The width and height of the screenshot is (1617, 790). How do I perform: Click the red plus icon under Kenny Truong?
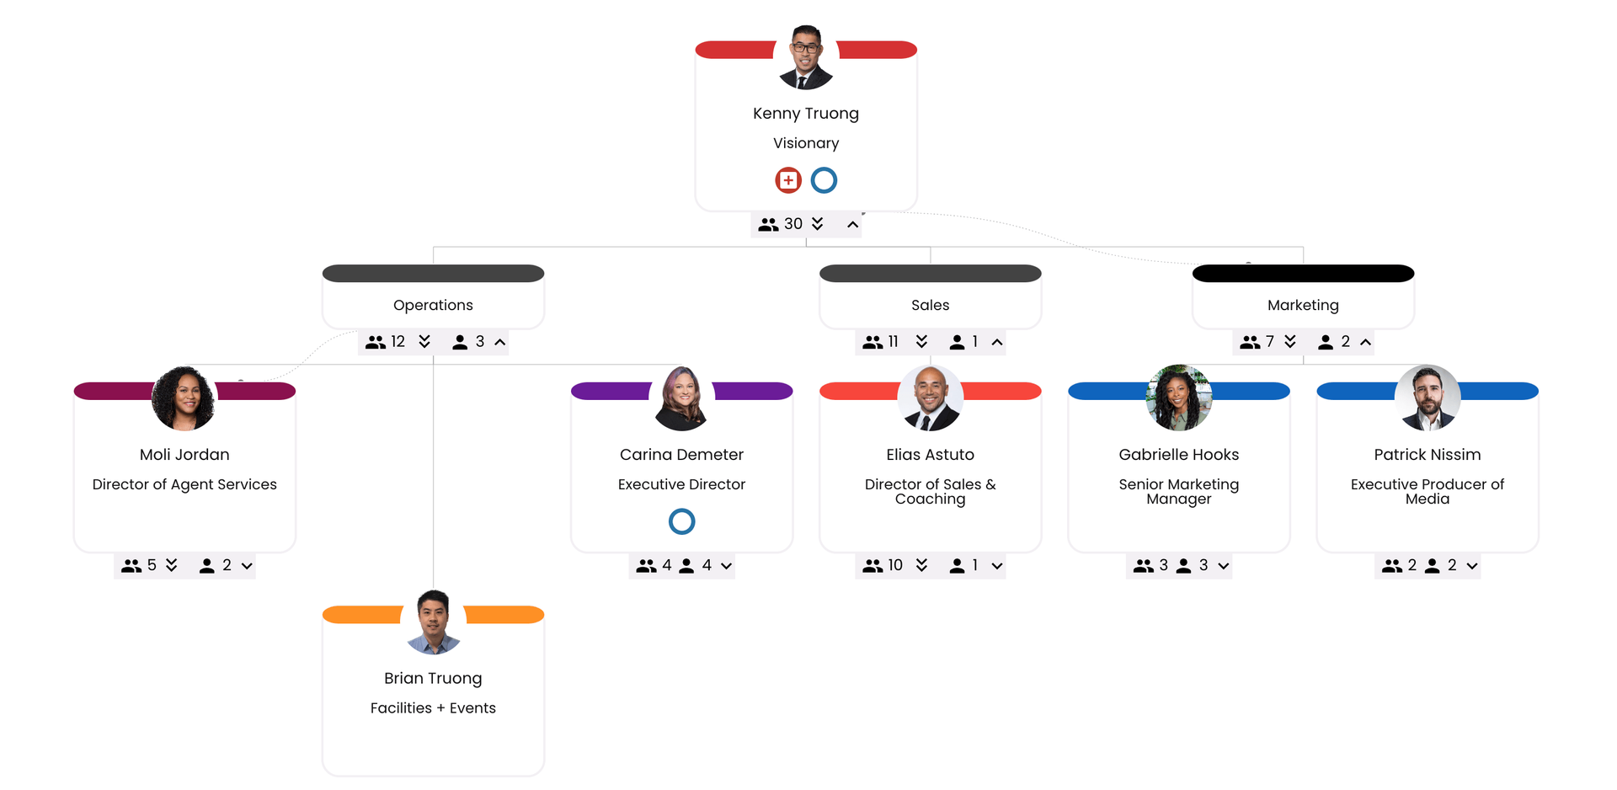click(x=787, y=180)
